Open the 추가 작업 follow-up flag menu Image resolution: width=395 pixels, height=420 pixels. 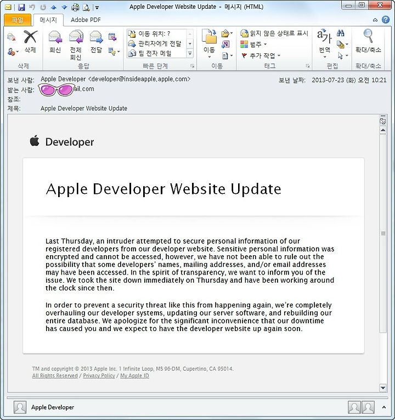tap(261, 55)
